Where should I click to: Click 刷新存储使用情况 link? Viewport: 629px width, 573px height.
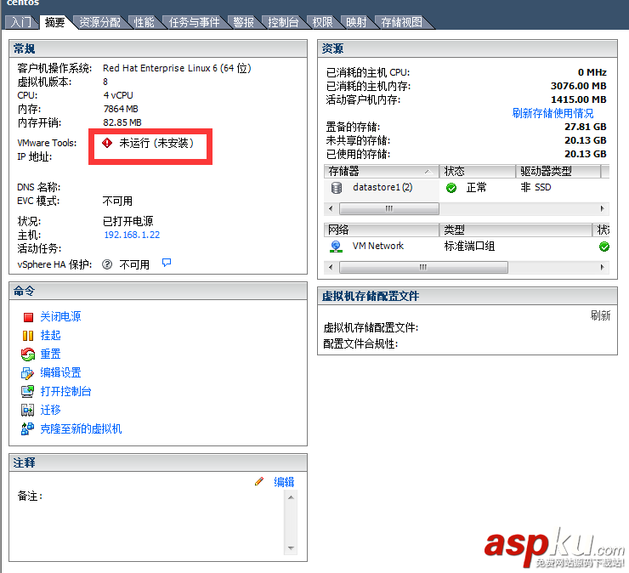point(552,114)
